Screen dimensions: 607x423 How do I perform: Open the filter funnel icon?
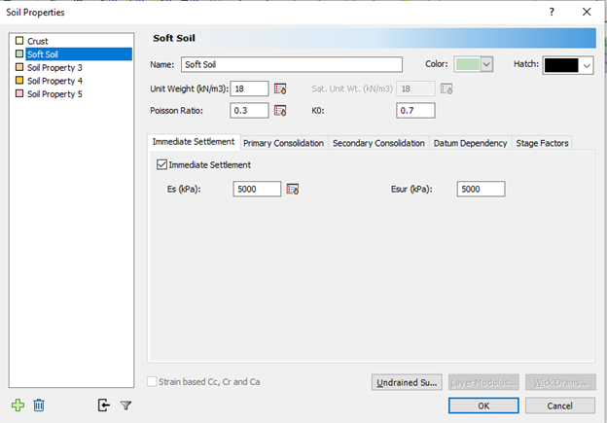tap(125, 405)
